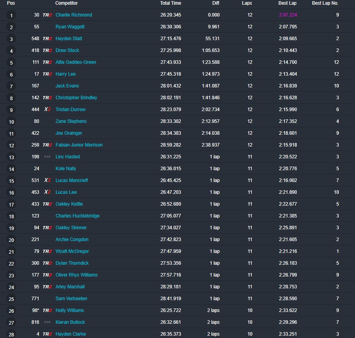Click the purple fastest lap time 2:07.224

tap(287, 15)
